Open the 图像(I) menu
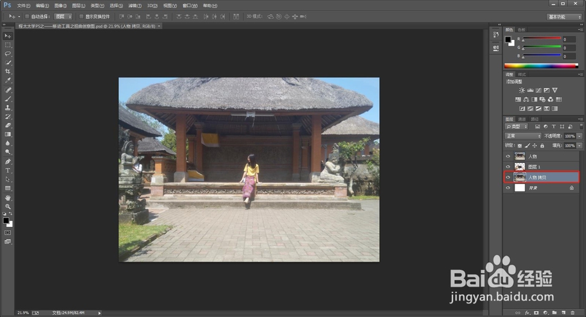 (x=60, y=6)
